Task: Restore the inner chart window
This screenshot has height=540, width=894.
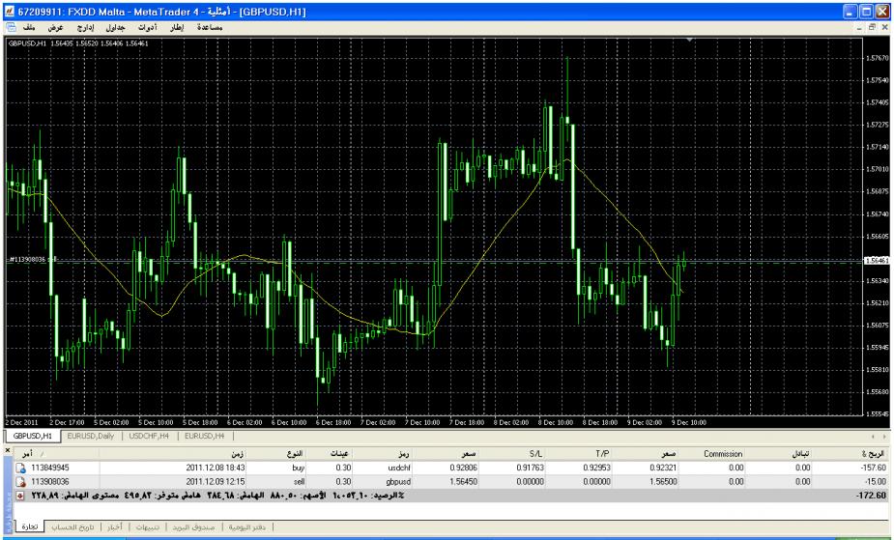Action: click(872, 27)
